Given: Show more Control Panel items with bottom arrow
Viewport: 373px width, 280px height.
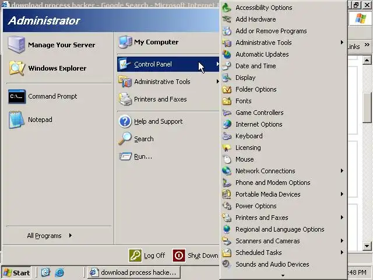Looking at the screenshot, I should [283, 275].
